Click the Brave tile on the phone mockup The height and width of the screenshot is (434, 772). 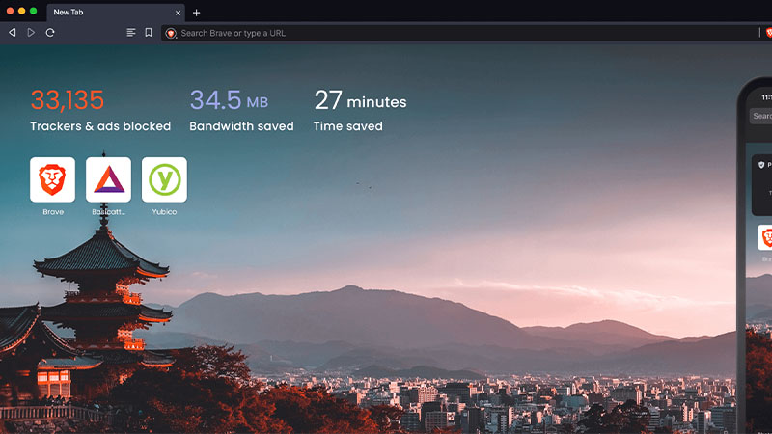tap(765, 237)
